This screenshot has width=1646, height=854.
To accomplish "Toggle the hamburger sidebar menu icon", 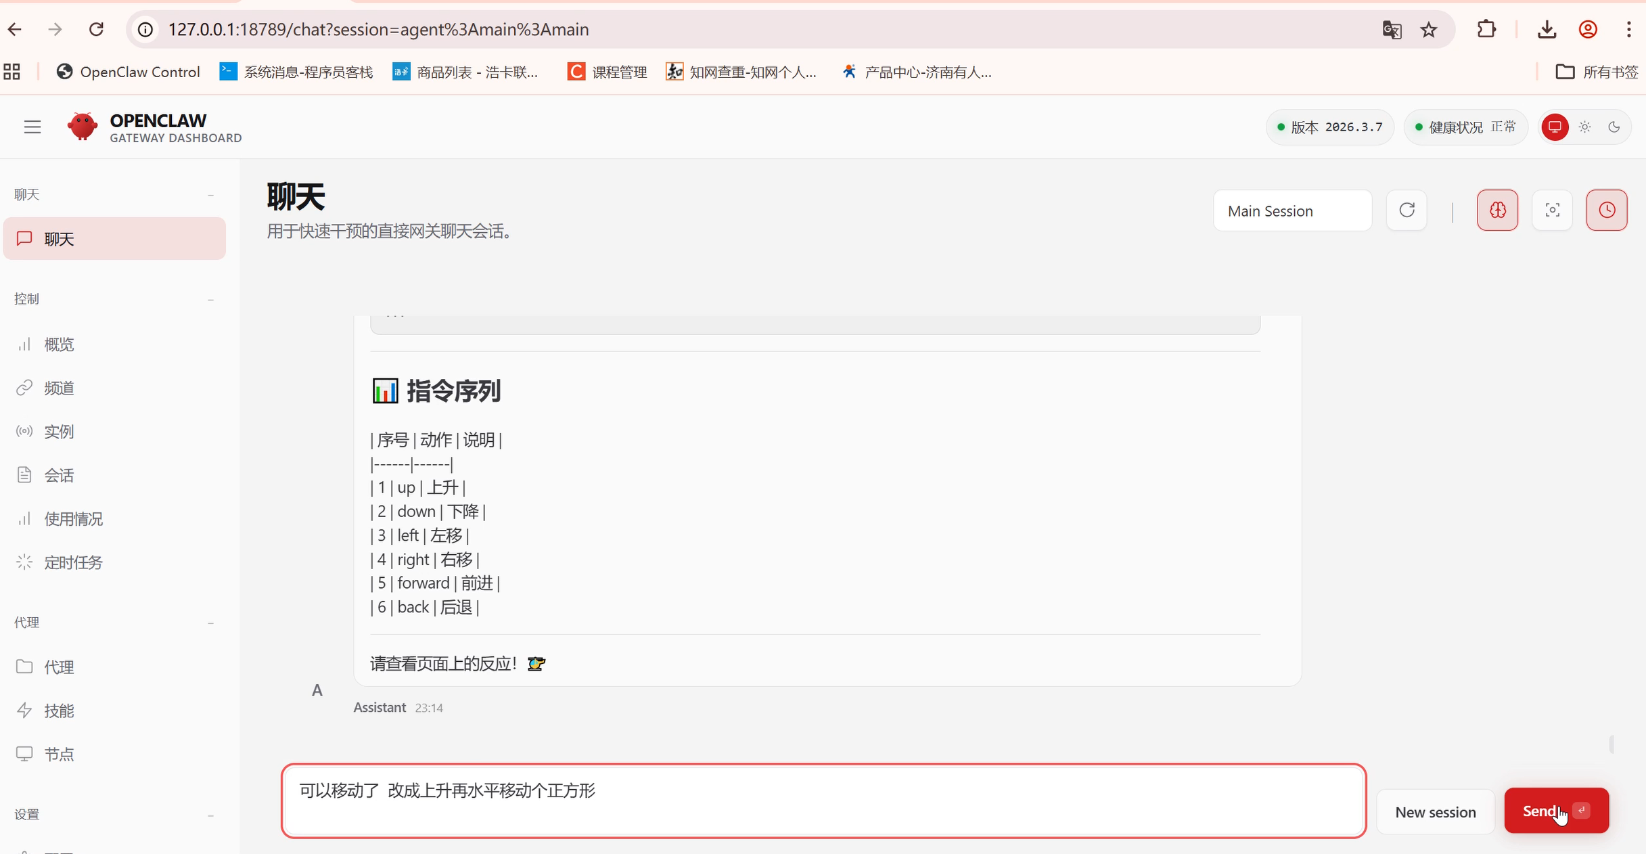I will [x=32, y=127].
